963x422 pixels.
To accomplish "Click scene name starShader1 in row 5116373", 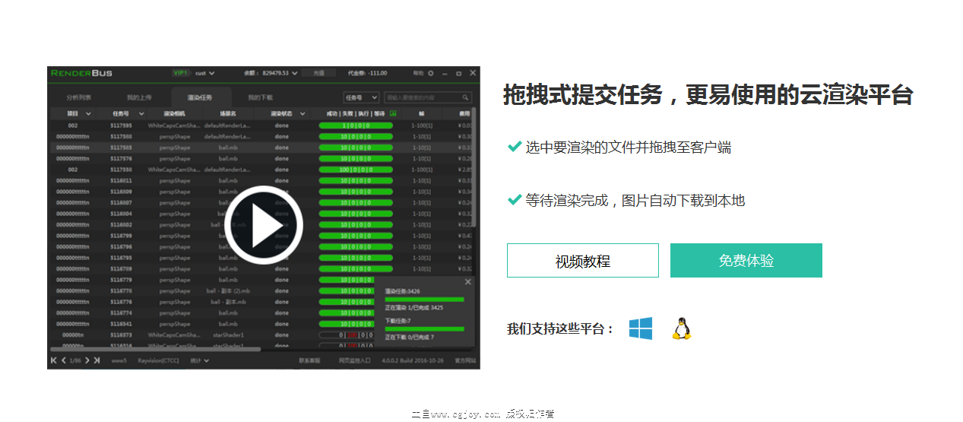I will 228,335.
